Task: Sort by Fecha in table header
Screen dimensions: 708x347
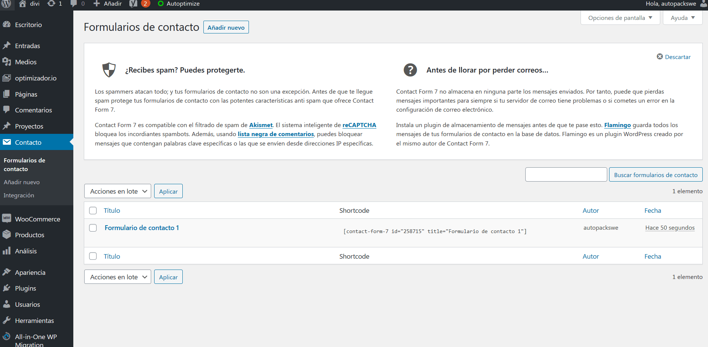Action: click(x=653, y=211)
